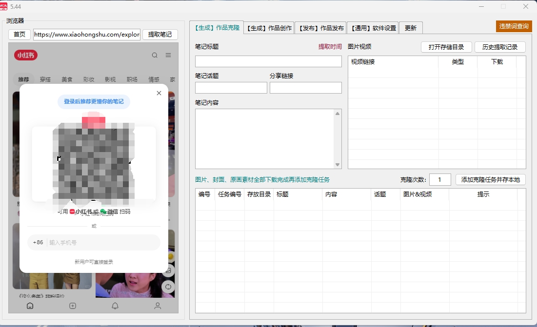
Task: Focus the 克隆次数 number field
Action: pyautogui.click(x=440, y=179)
